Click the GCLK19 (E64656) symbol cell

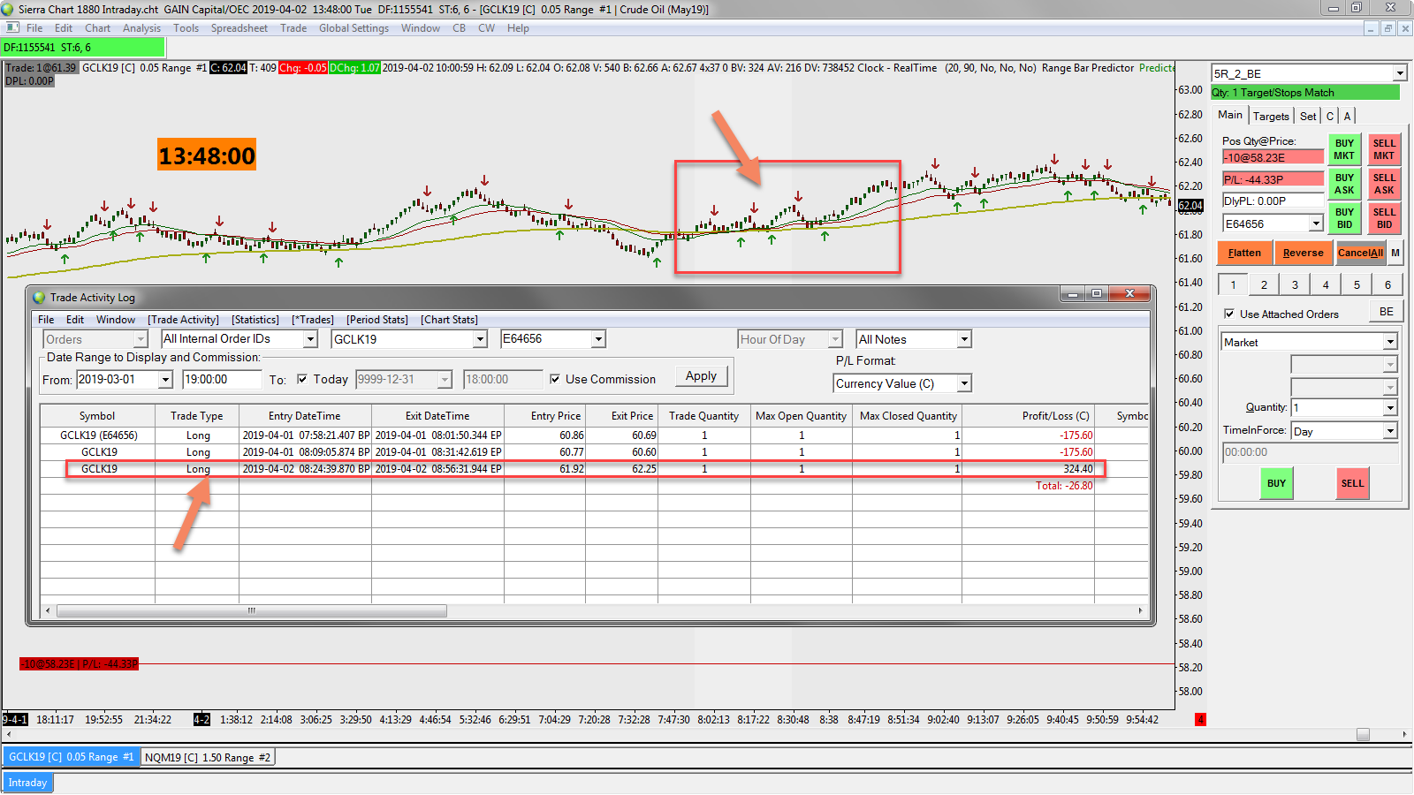[98, 435]
